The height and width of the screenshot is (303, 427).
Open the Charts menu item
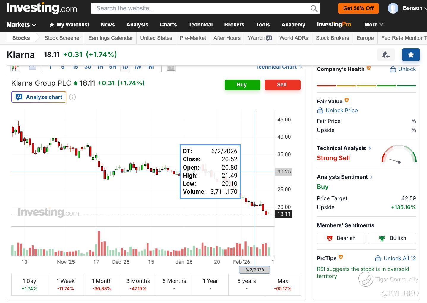(x=168, y=25)
